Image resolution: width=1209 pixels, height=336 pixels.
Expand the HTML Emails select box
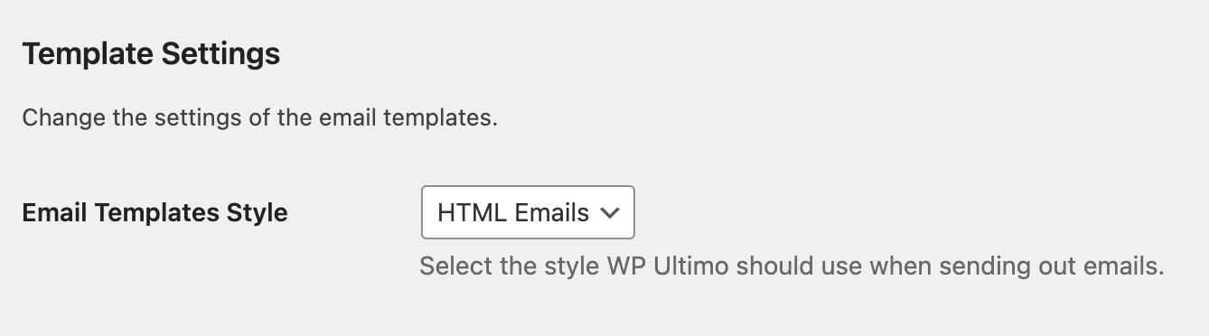528,212
